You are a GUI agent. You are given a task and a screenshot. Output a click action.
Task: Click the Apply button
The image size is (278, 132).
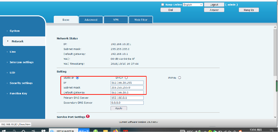point(119,108)
